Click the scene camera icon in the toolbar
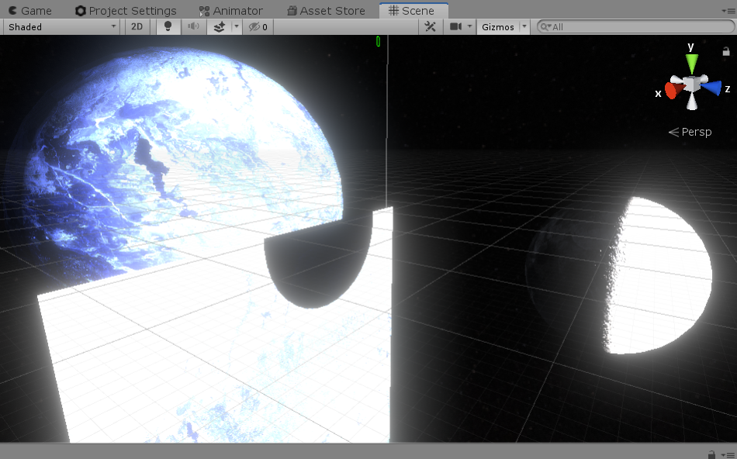This screenshot has width=737, height=459. 454,26
